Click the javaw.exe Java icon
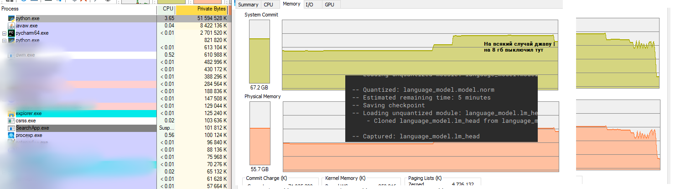This screenshot has width=691, height=189. [x=11, y=26]
